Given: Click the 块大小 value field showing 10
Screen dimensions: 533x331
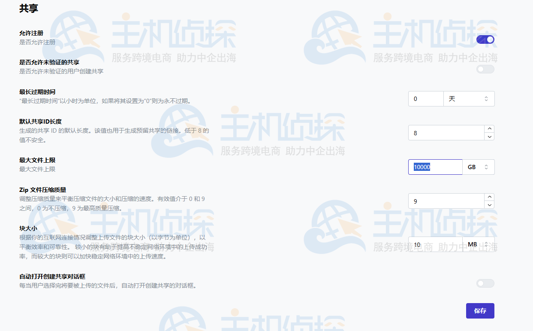Looking at the screenshot, I should [x=435, y=244].
